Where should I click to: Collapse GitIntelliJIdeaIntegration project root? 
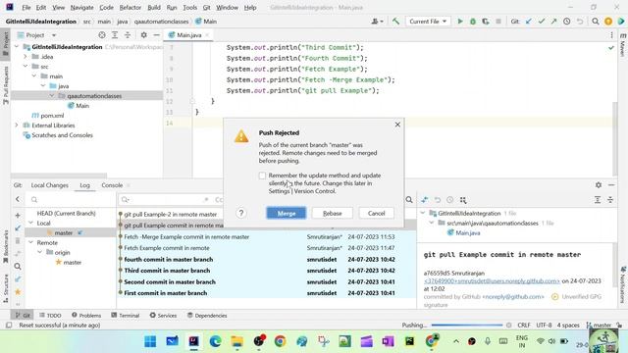(x=17, y=47)
